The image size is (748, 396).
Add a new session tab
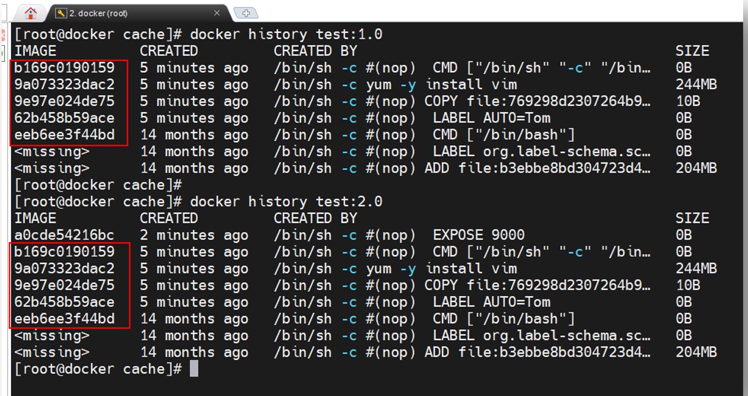(x=245, y=13)
